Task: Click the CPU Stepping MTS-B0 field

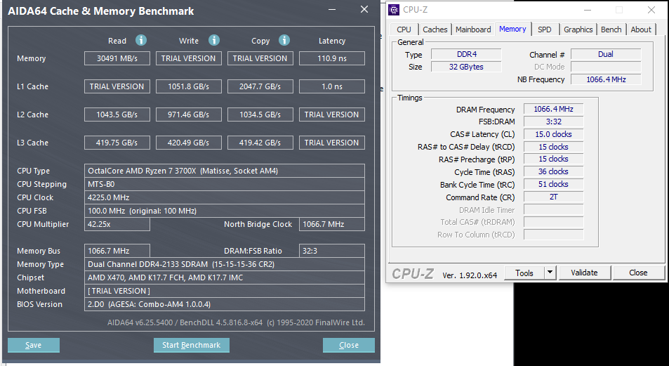Action: point(225,184)
